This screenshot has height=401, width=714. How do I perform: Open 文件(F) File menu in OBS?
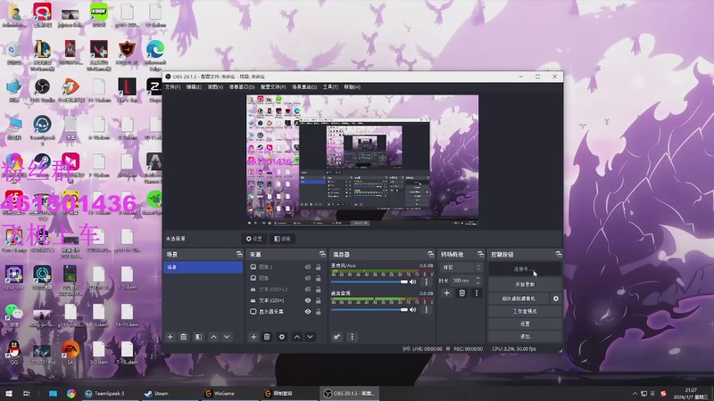[x=172, y=86]
